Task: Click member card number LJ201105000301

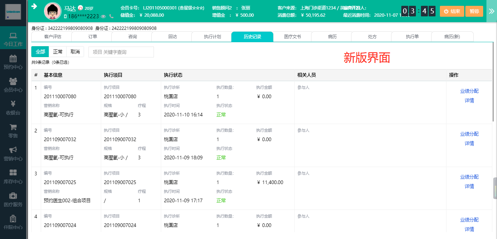Action: [x=160, y=8]
